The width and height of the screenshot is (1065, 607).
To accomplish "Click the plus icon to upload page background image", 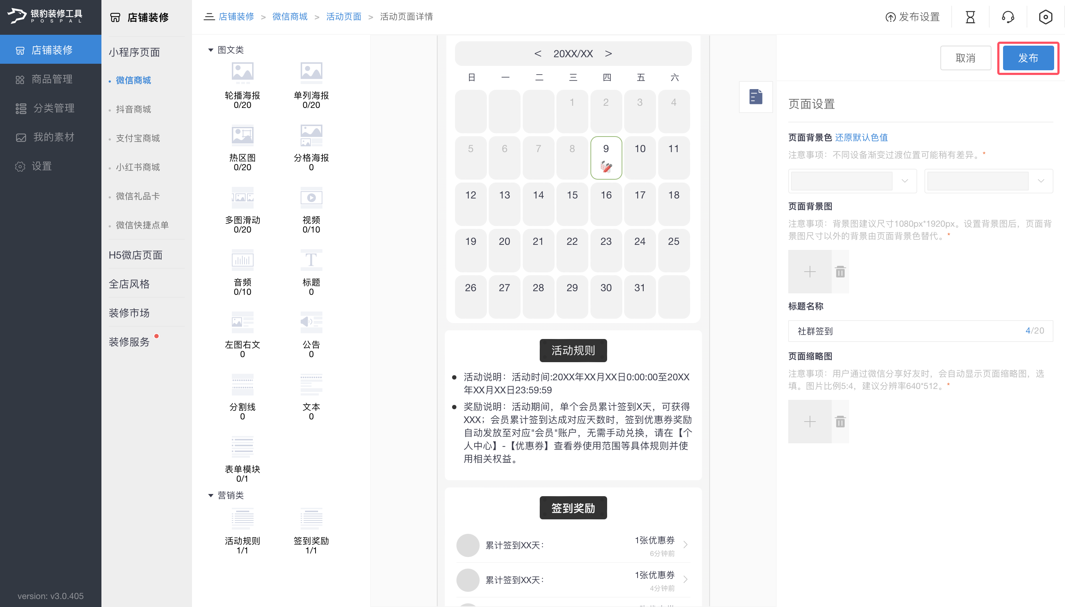I will (809, 271).
